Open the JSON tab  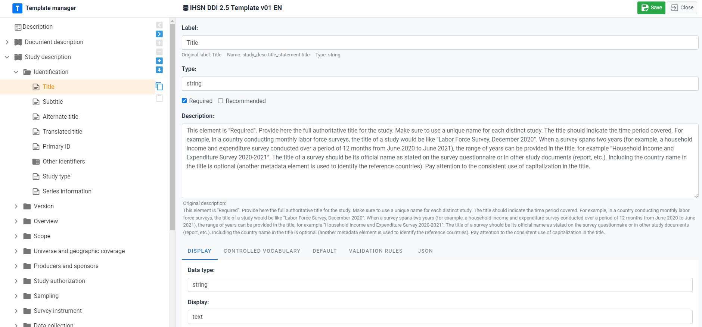425,251
